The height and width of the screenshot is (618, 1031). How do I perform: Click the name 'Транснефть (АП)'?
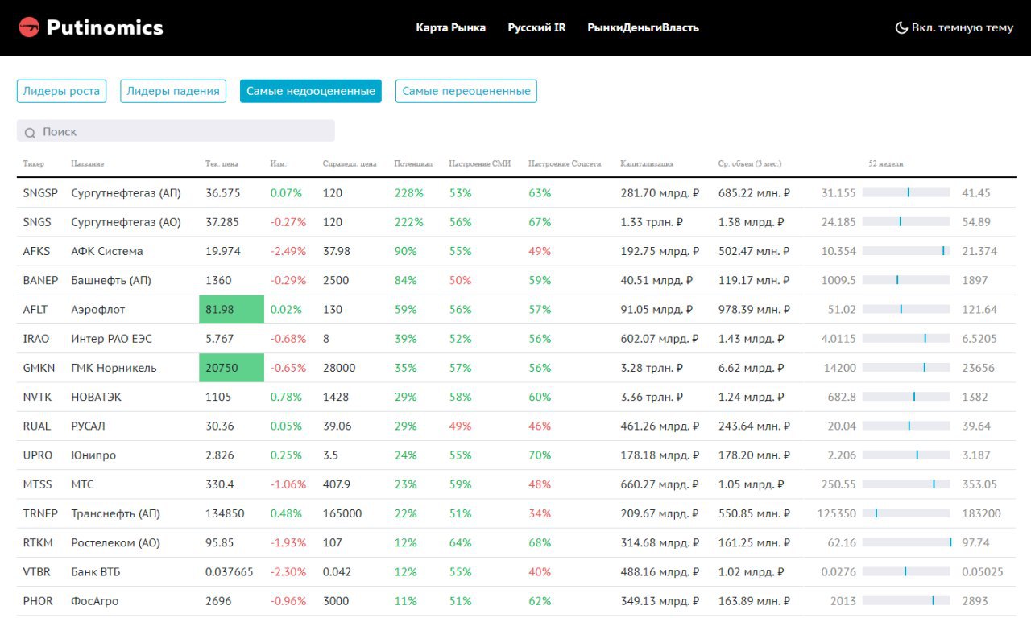(x=115, y=513)
